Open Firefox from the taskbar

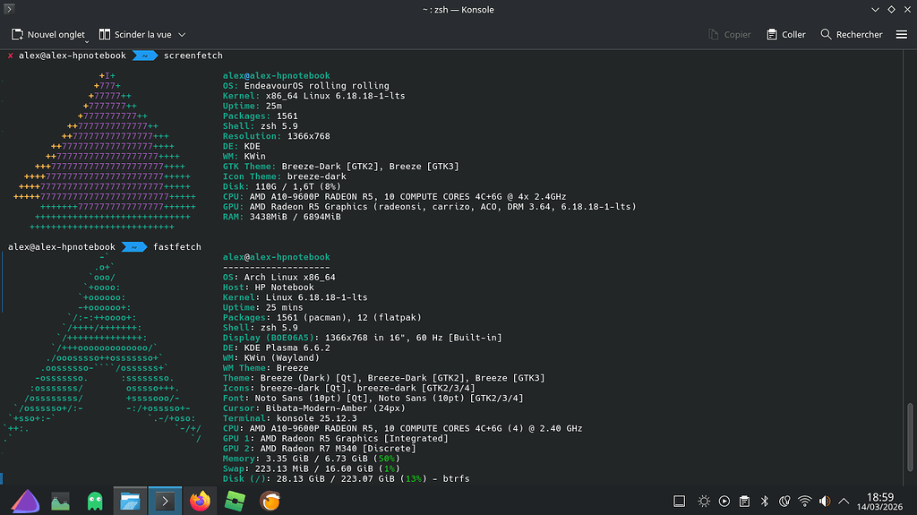200,501
